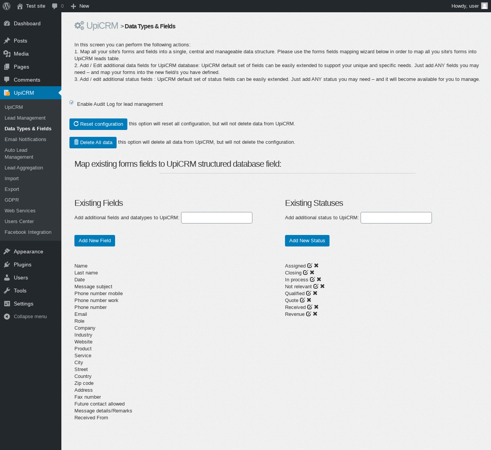Image resolution: width=491 pixels, height=450 pixels.
Task: Click Add New Status button
Action: [307, 241]
